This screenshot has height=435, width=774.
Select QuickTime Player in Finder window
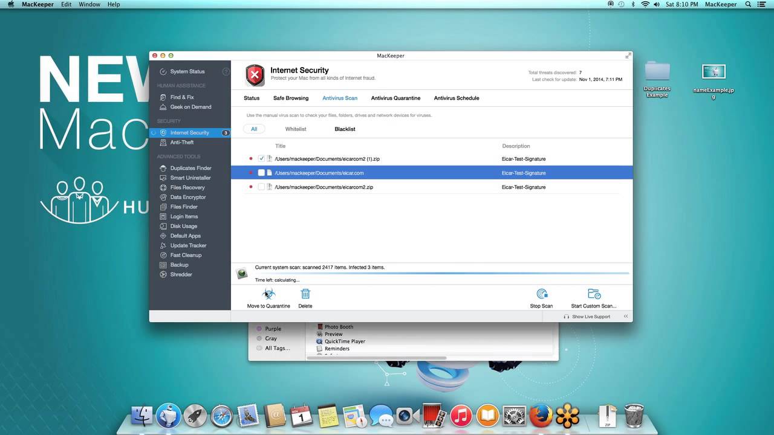[x=345, y=341]
